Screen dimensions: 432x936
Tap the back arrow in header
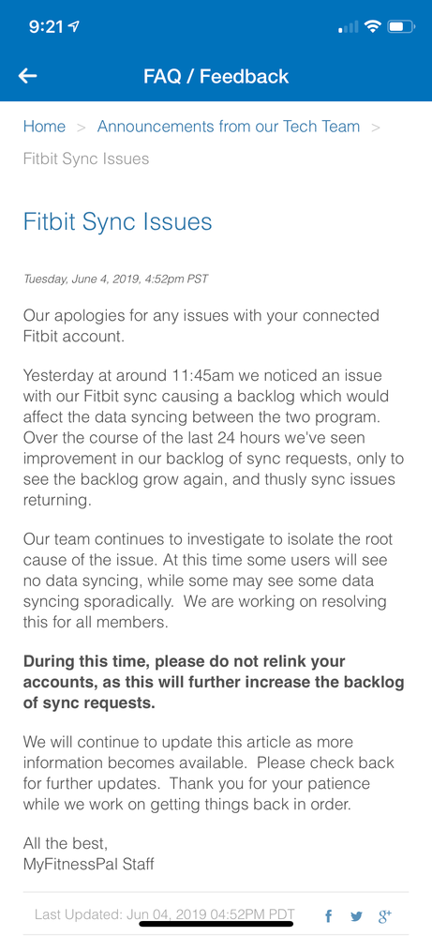pyautogui.click(x=27, y=76)
